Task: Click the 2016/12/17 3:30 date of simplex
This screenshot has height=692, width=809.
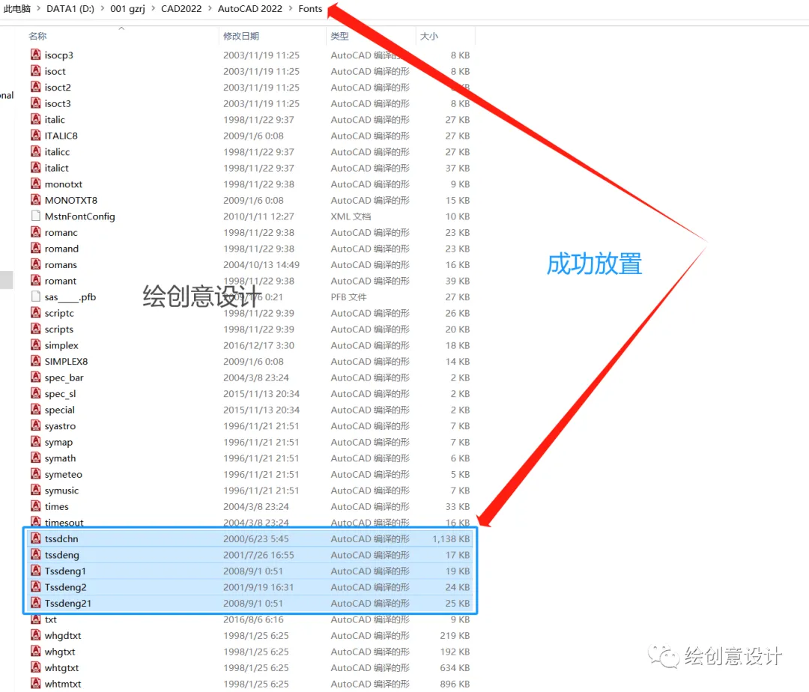Action: tap(258, 345)
